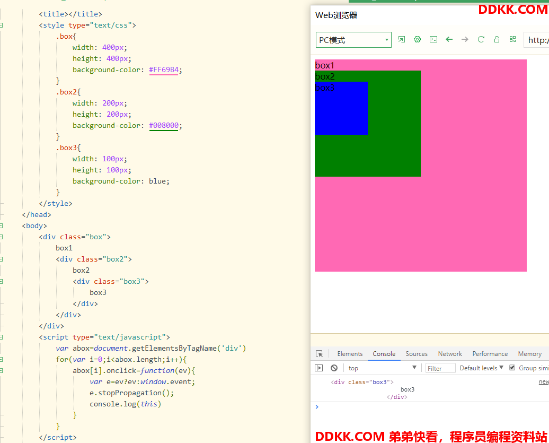Open the Default levels dropdown
Screen dimensions: 549x443
(481, 368)
